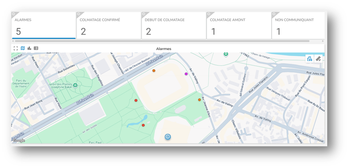Click info corner of NON COMMUNIQUANT card
This screenshot has width=349, height=168.
(x=273, y=14)
